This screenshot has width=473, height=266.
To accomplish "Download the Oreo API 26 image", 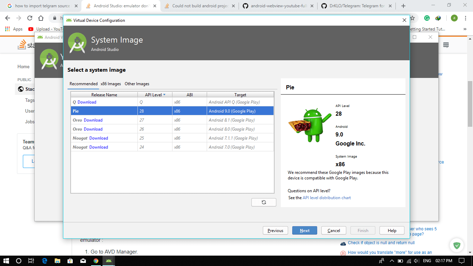I will click(93, 129).
